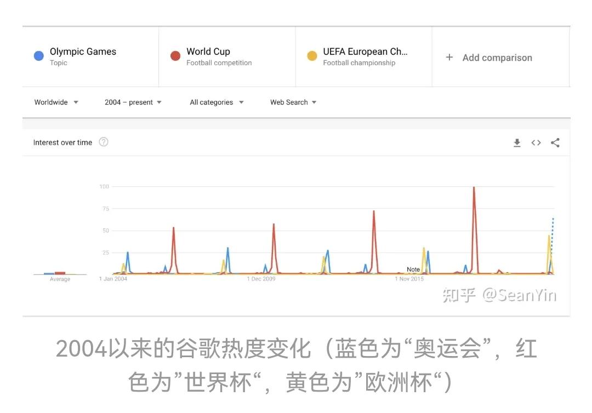Viewport: 592px width, 413px height.
Task: Click the Note marker on the chart
Action: [x=413, y=269]
